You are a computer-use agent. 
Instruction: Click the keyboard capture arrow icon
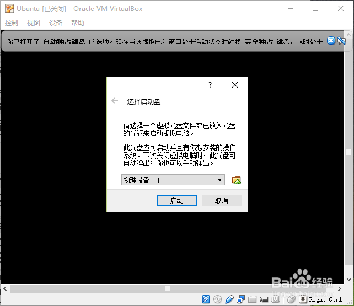pyautogui.click(x=303, y=299)
